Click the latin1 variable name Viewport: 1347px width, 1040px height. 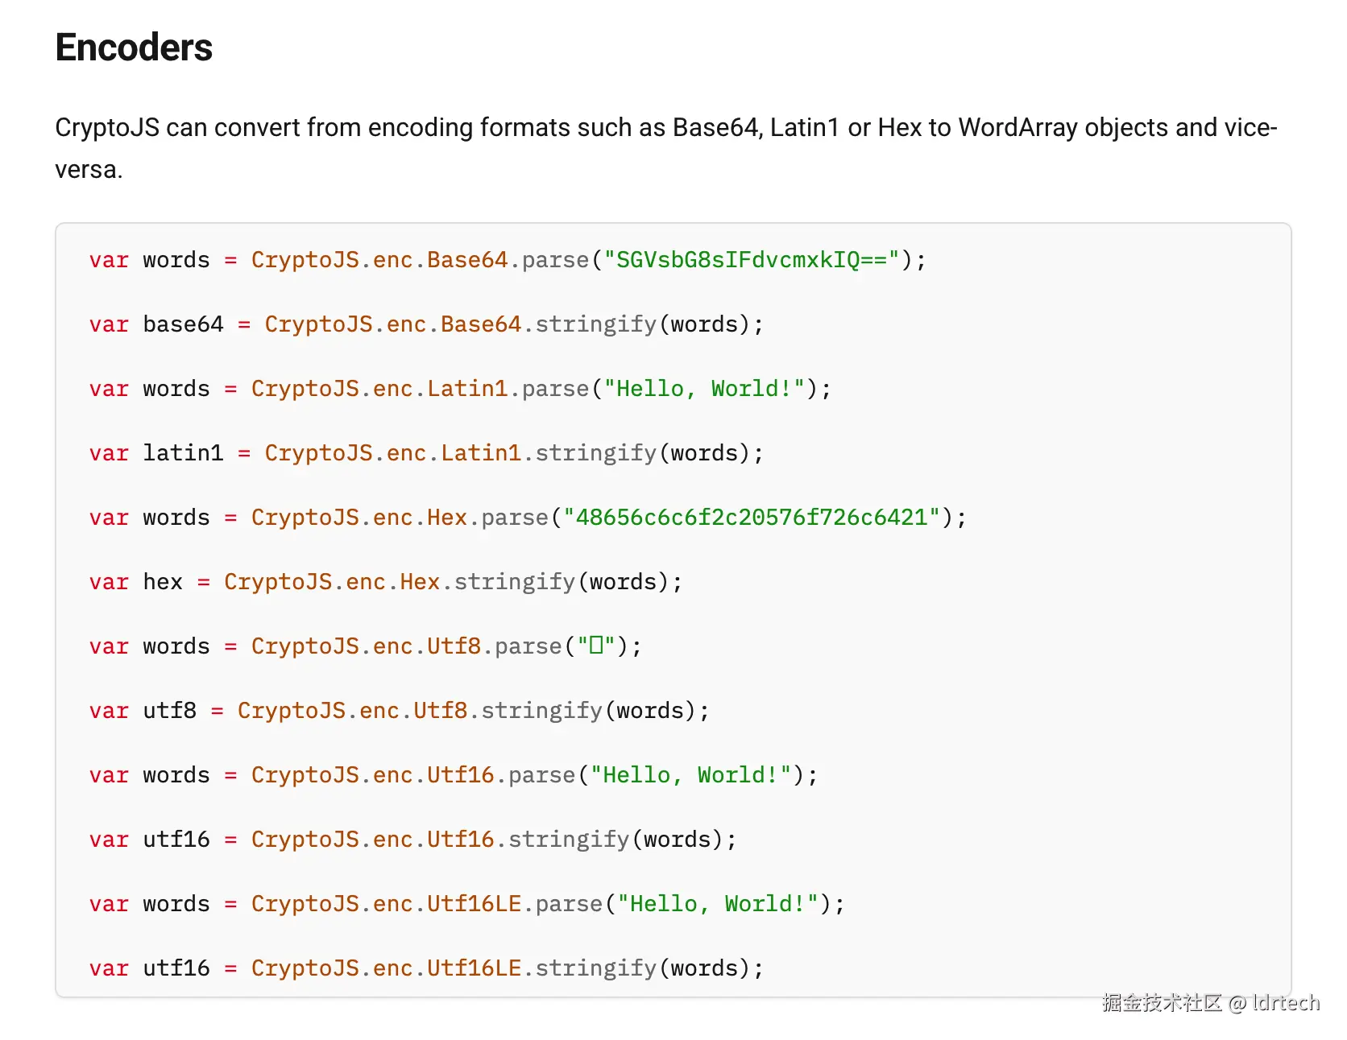(x=183, y=453)
